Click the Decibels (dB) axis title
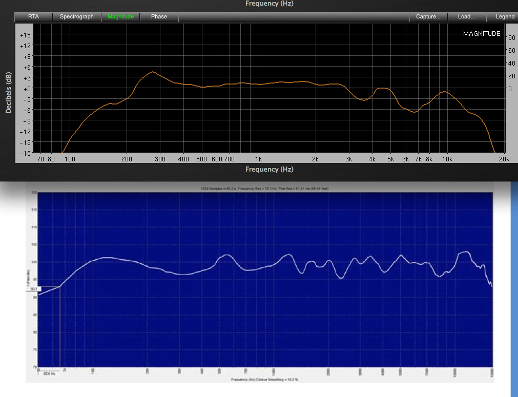518x397 pixels. point(9,93)
